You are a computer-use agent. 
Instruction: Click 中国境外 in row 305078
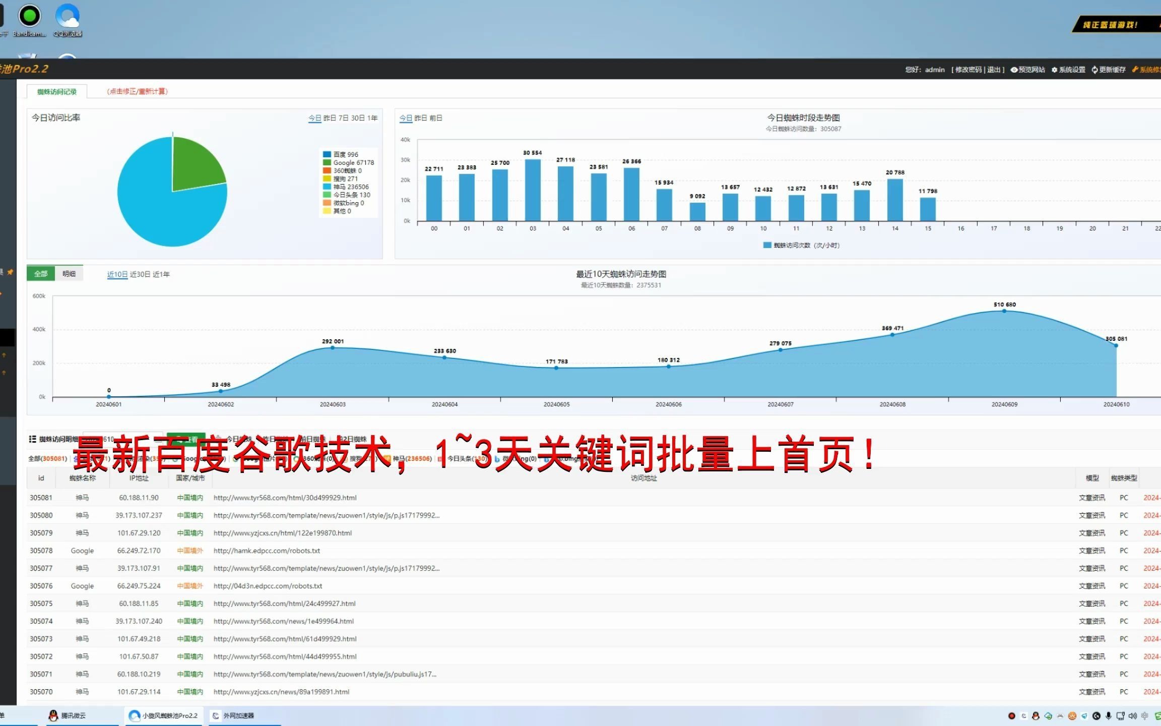[190, 551]
